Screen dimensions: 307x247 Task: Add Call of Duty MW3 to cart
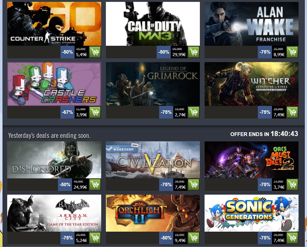click(x=194, y=52)
